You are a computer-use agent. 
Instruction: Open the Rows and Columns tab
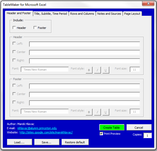[82, 14]
